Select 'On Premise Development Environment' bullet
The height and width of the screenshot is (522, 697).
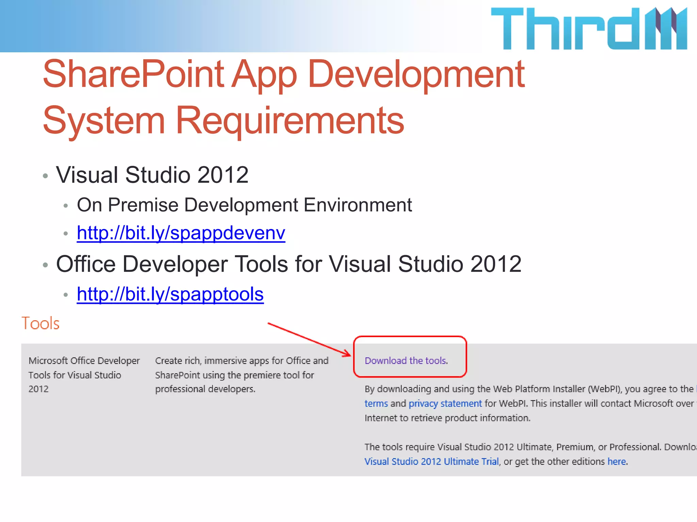244,205
